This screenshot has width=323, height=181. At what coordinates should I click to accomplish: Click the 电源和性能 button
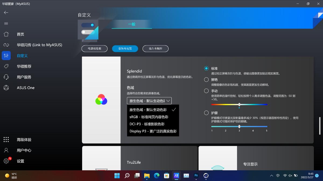[x=94, y=49]
